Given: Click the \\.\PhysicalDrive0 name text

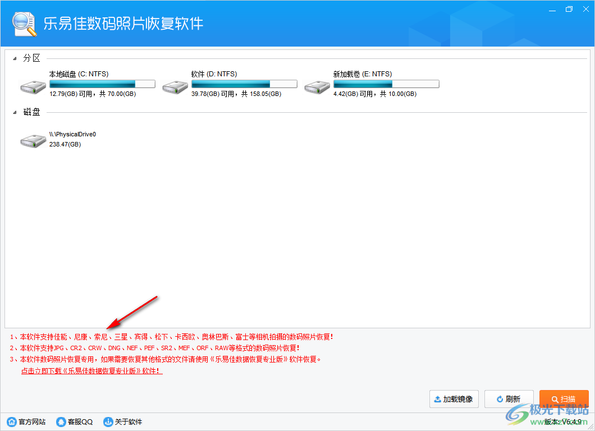Looking at the screenshot, I should 72,134.
